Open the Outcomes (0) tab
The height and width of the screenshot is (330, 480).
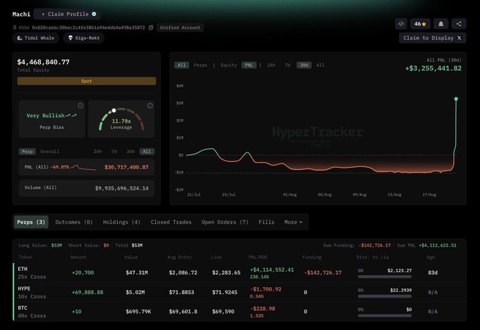click(x=74, y=222)
